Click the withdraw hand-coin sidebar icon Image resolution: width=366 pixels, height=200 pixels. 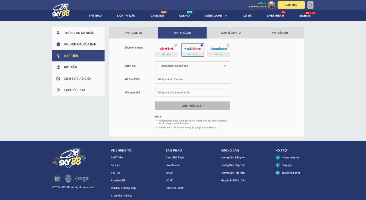click(58, 67)
